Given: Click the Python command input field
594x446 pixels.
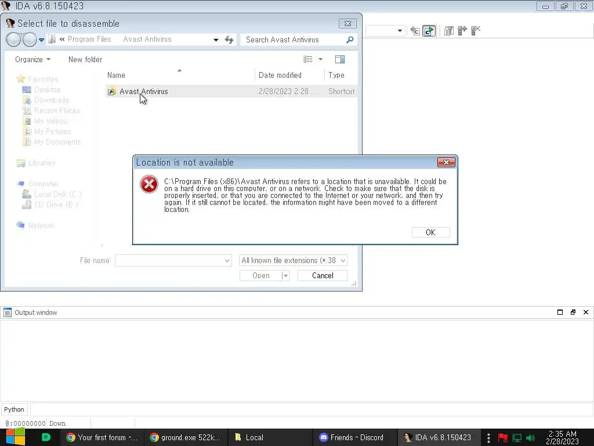Looking at the screenshot, I should [312, 409].
